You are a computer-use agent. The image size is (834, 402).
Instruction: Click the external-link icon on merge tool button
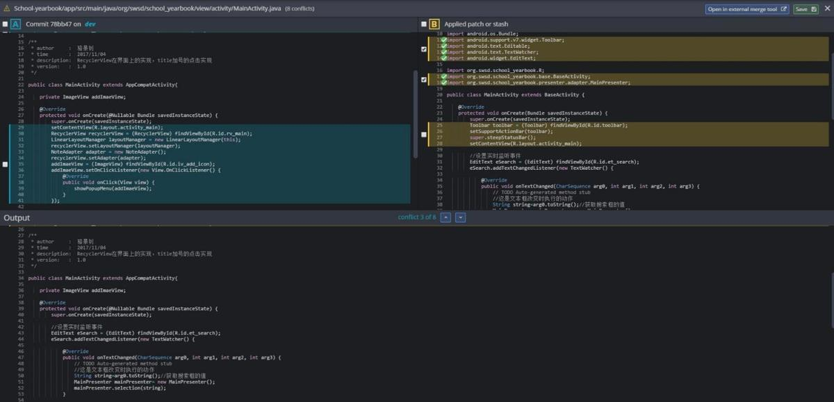coord(784,9)
